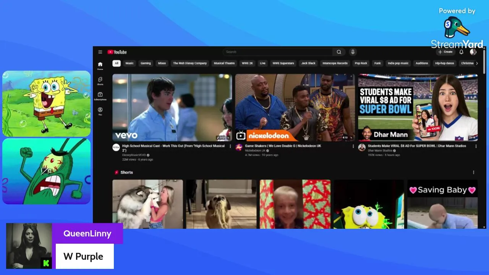Viewport: 489px width, 275px height.
Task: Click the Plankton participant tile
Action: tap(46, 171)
